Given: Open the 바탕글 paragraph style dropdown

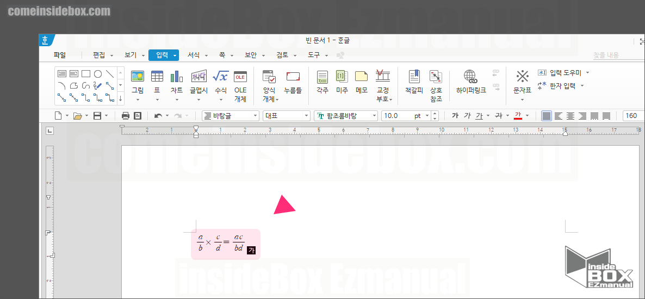Looking at the screenshot, I should coord(256,116).
